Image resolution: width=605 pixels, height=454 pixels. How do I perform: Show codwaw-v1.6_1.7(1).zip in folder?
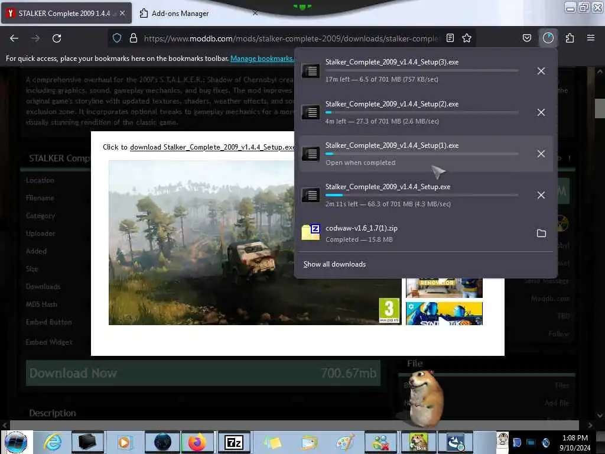tap(541, 233)
